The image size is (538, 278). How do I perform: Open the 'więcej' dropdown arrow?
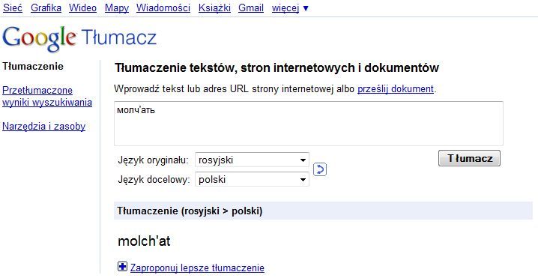tap(306, 8)
